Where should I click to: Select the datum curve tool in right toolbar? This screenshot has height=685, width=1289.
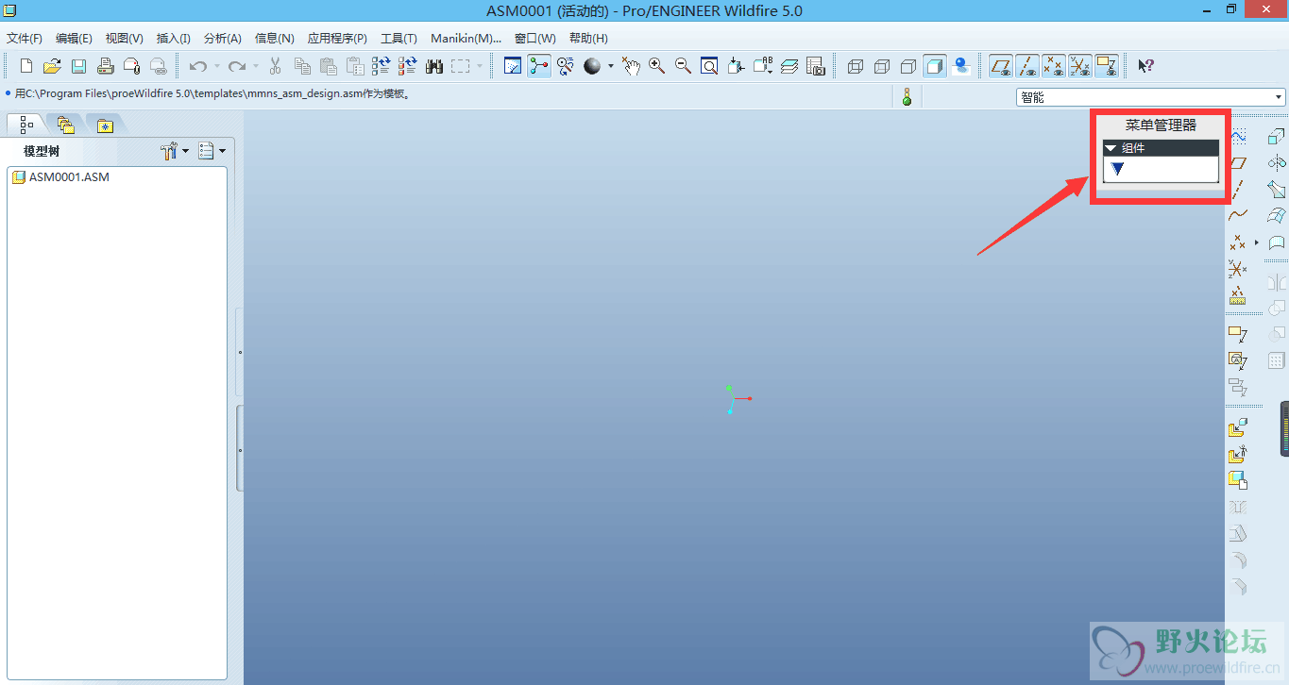coord(1238,215)
